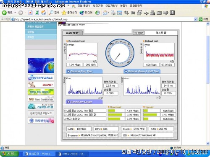Click the Clock 1495 MHz info field

[x=134, y=129]
